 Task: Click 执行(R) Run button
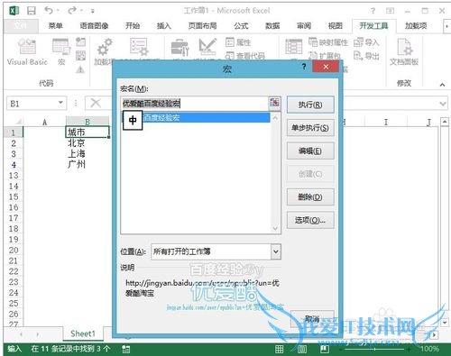pos(310,105)
